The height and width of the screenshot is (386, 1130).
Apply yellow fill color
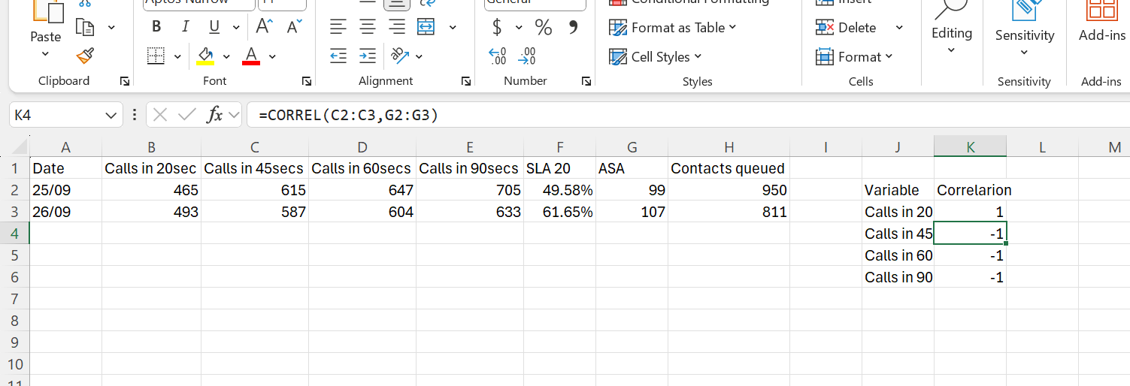(205, 56)
